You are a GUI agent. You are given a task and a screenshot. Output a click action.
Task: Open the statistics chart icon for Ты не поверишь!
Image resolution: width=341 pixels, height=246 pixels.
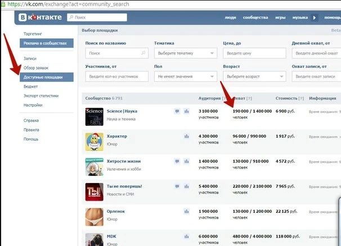pos(187,186)
